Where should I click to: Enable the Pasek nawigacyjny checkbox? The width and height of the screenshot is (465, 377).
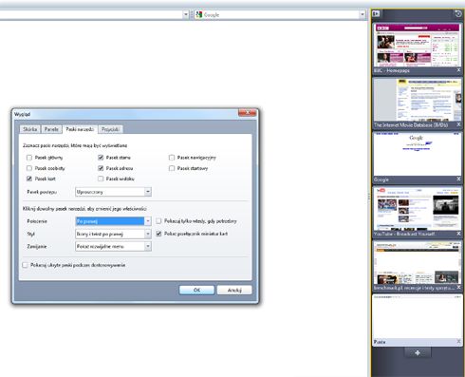click(172, 158)
